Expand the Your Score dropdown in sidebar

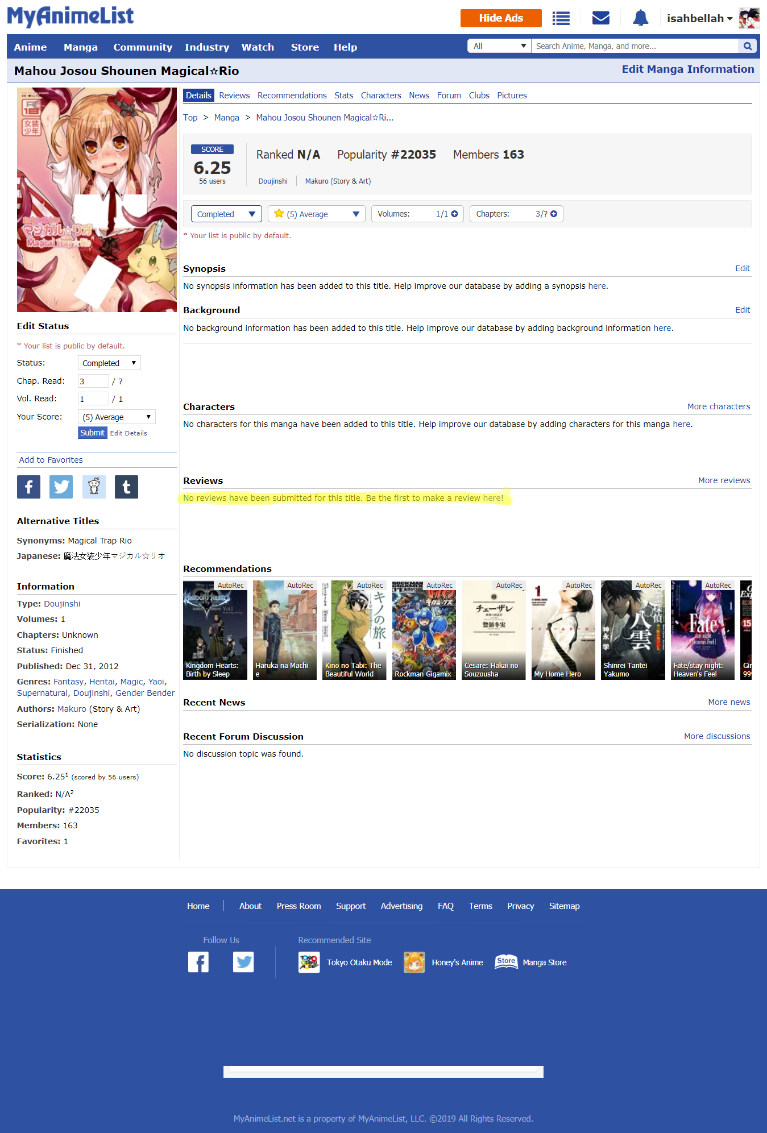pyautogui.click(x=117, y=417)
